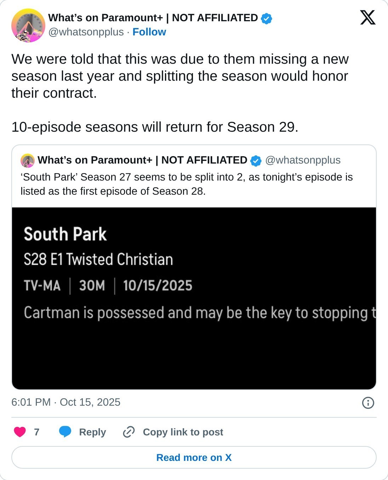Open the @whatsonpplus handle under account name
This screenshot has width=388, height=480.
point(86,32)
